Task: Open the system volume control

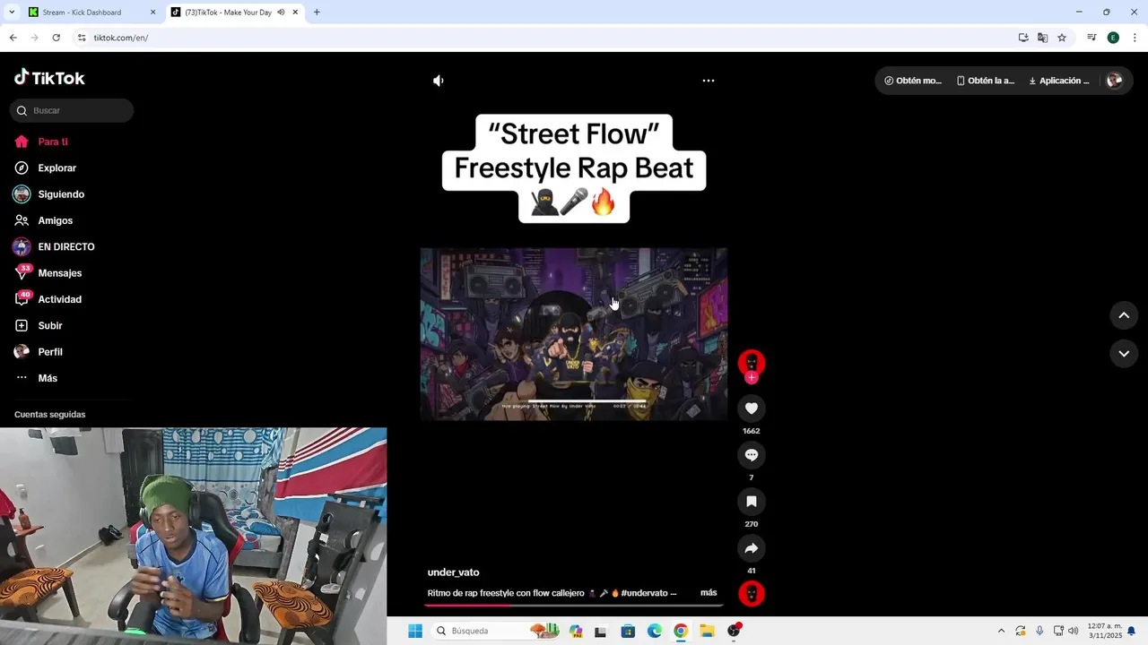Action: click(1074, 631)
